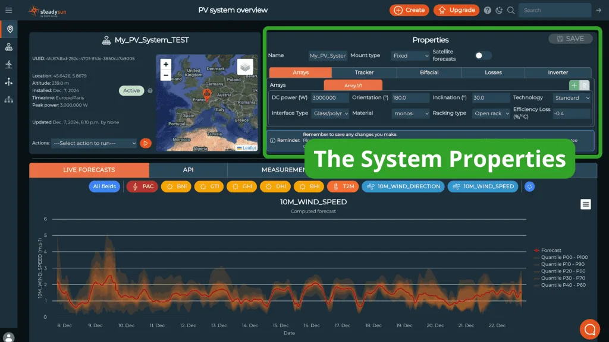Click the search magnifier icon in the top bar

coord(510,10)
